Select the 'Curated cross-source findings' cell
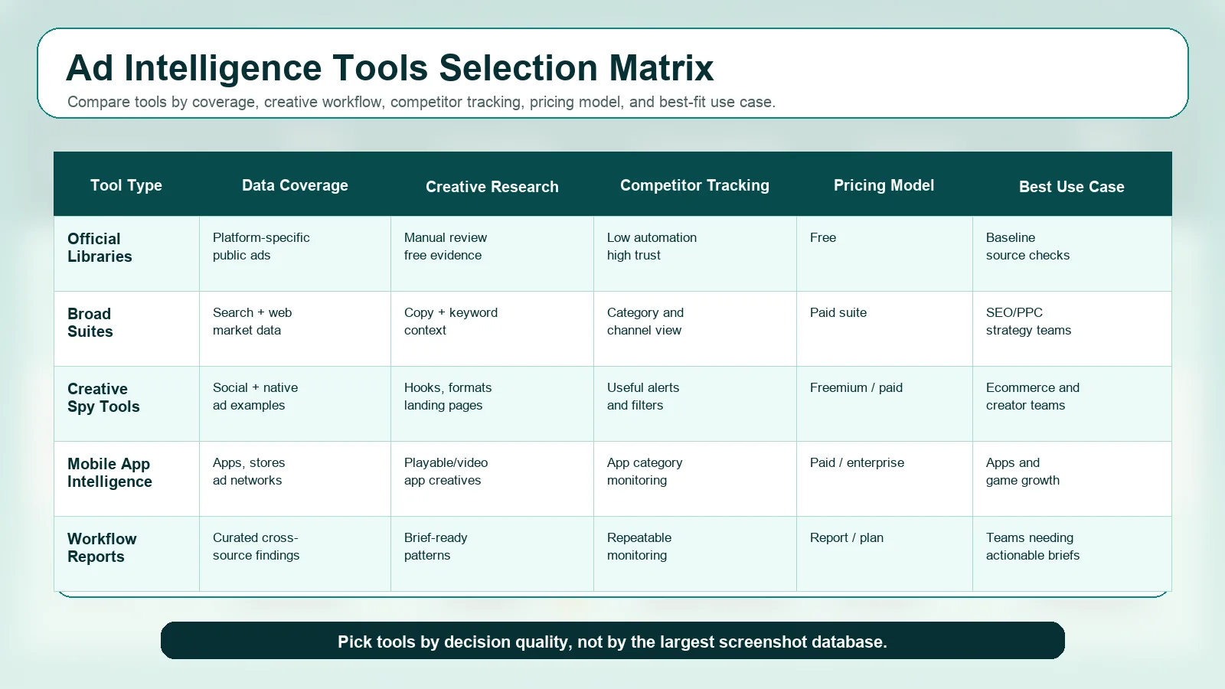1225x689 pixels. point(256,547)
